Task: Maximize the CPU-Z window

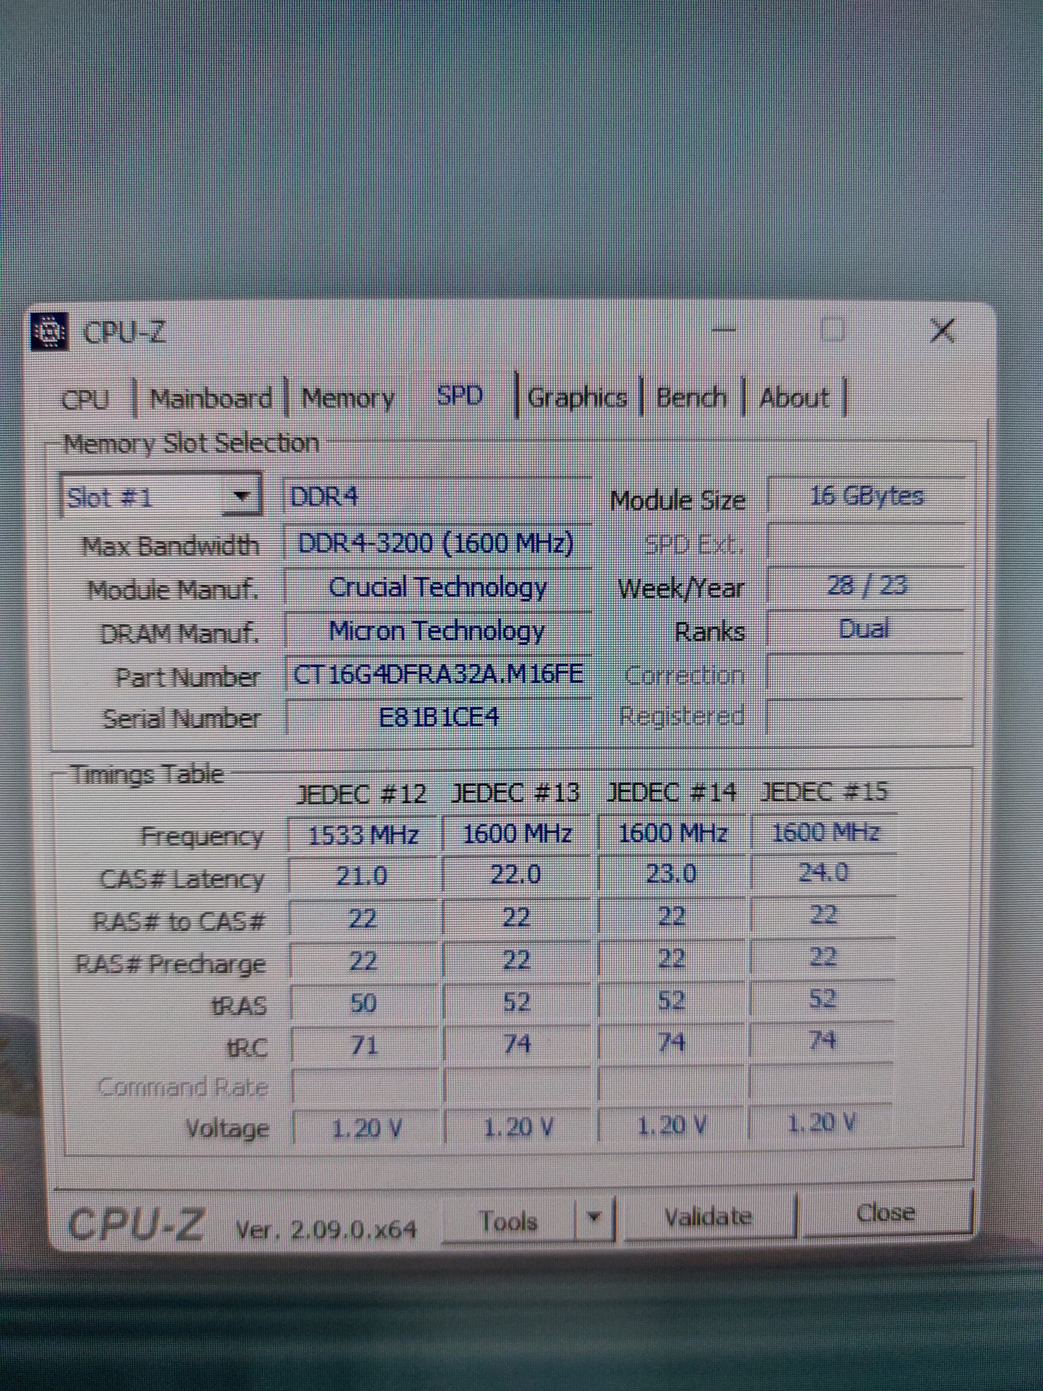Action: (x=832, y=329)
